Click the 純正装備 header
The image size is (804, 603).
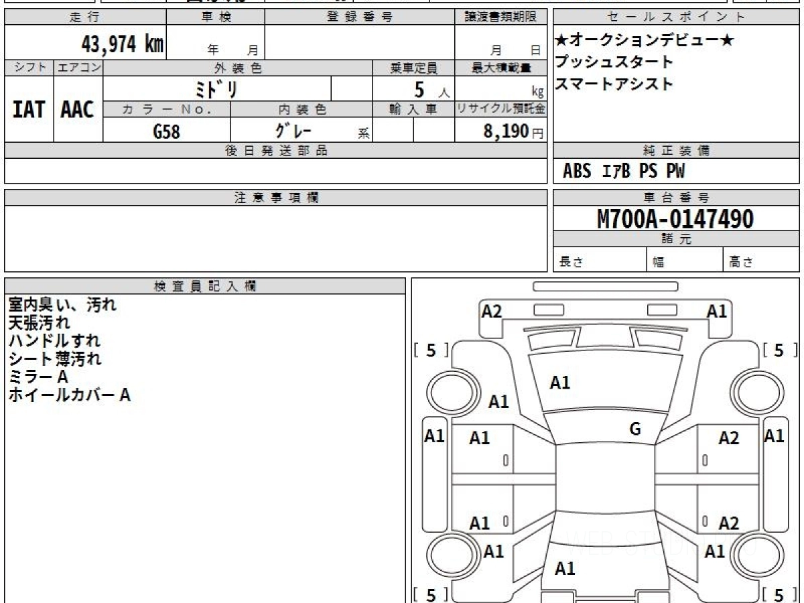point(676,151)
